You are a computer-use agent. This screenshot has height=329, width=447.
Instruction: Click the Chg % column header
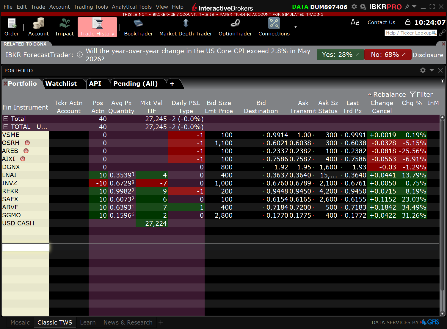pos(412,103)
